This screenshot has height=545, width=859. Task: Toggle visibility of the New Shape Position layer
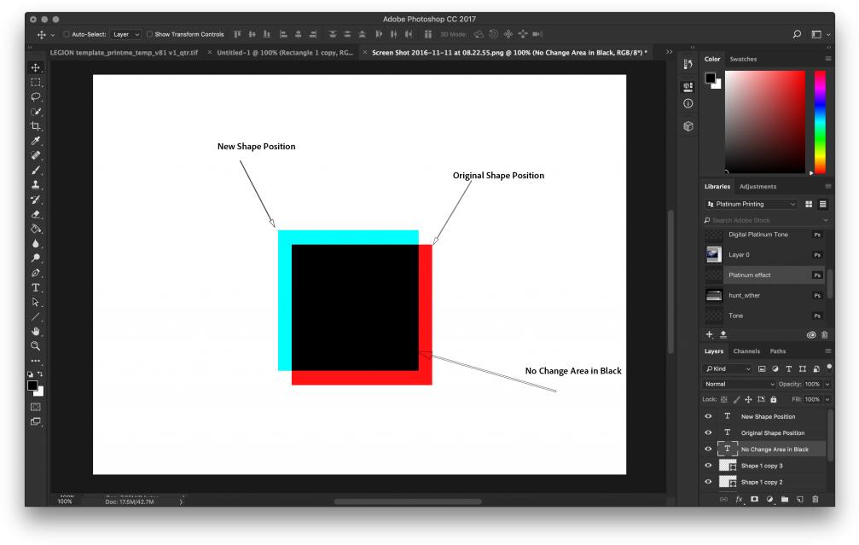[x=707, y=416]
